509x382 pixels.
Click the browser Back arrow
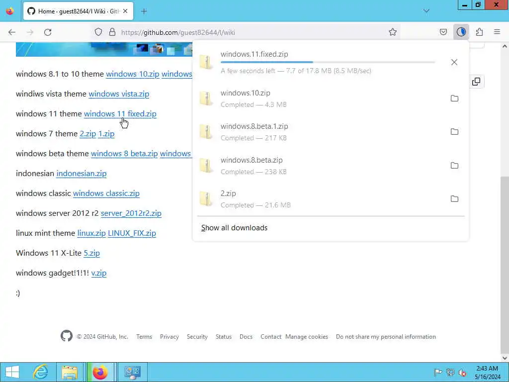click(x=12, y=32)
